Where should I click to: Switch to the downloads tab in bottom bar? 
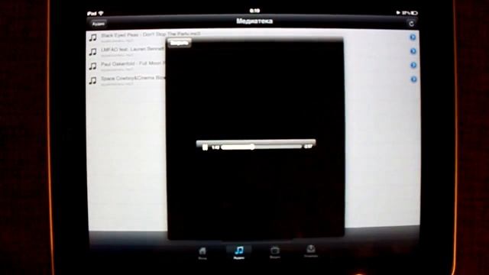[311, 251]
